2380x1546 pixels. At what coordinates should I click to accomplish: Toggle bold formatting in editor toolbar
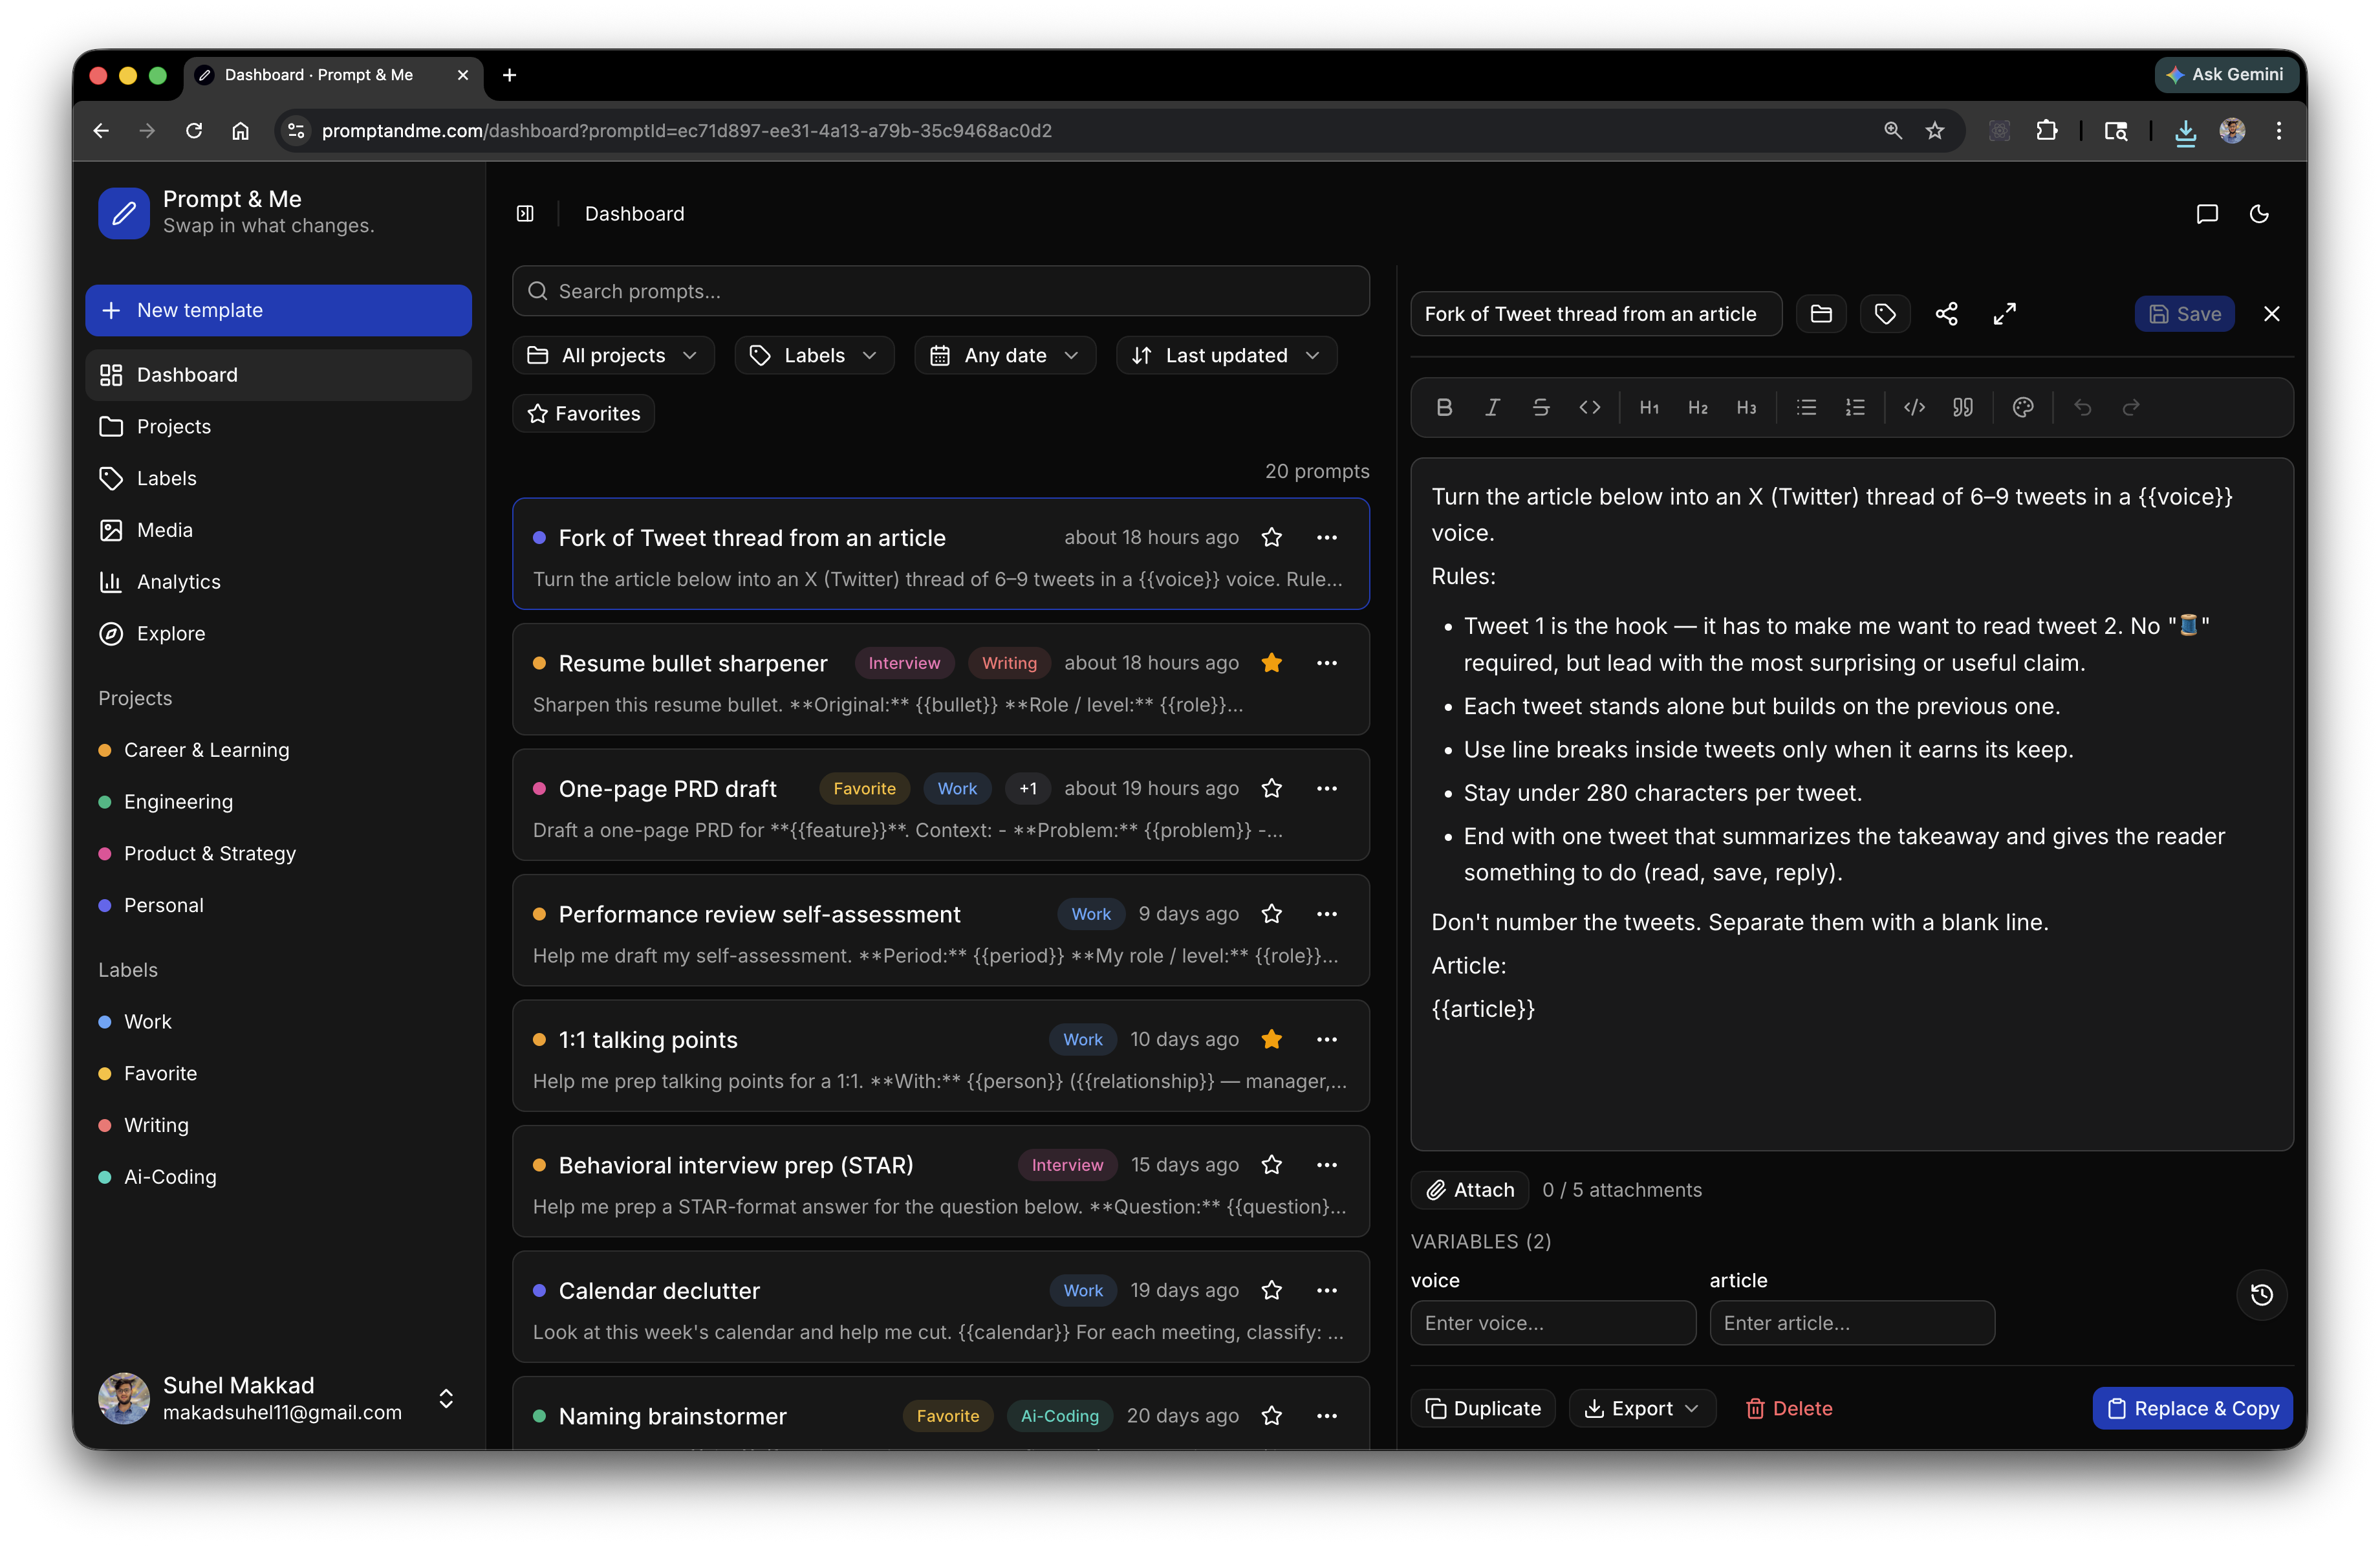(1444, 407)
